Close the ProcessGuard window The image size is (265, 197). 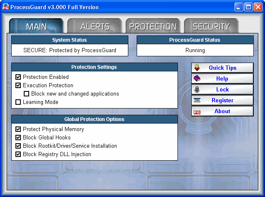(x=258, y=7)
